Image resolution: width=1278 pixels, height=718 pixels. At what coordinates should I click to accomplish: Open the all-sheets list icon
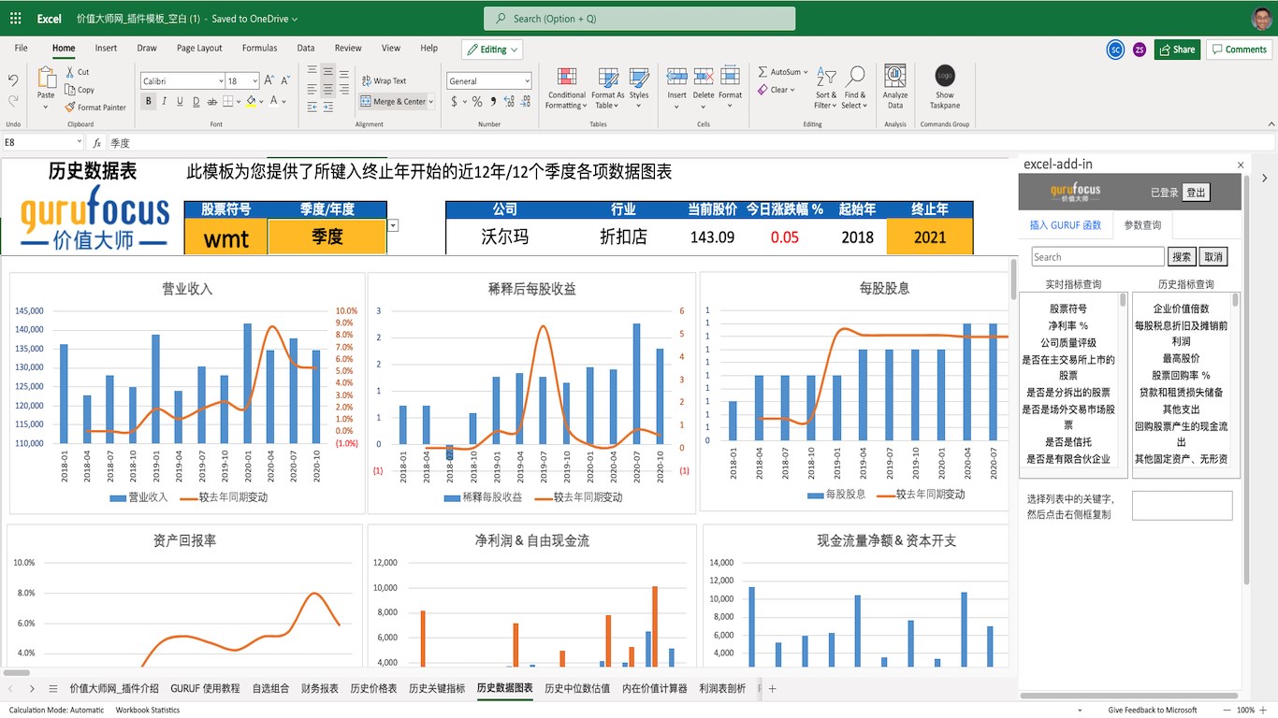point(53,689)
